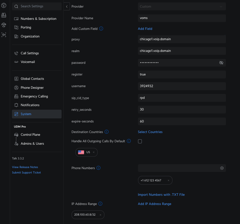Remove phone number +1 612 123 4567
The image size is (240, 224).
point(168,181)
